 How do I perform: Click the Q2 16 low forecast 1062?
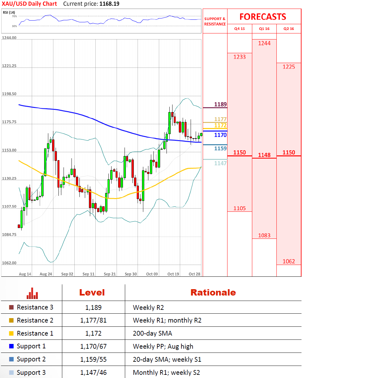[289, 261]
